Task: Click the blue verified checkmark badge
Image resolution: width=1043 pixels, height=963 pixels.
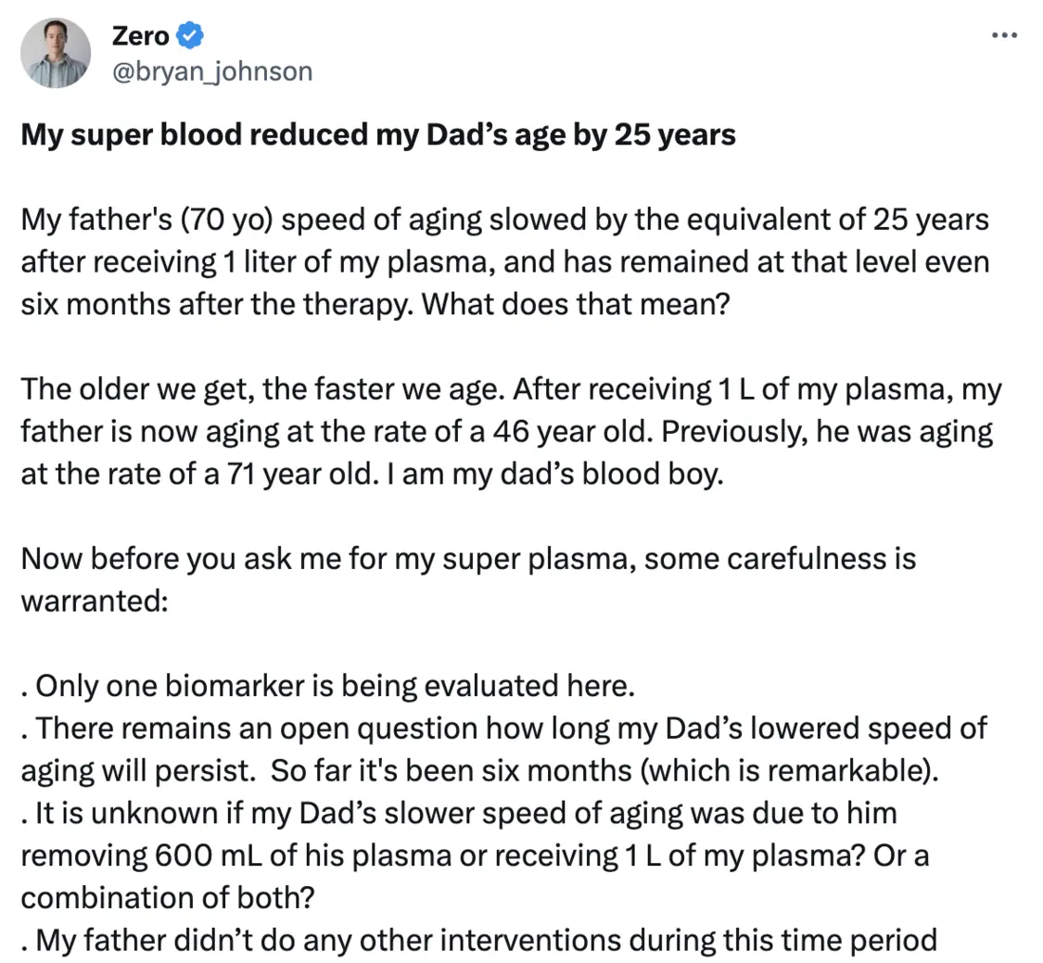Action: pyautogui.click(x=189, y=35)
